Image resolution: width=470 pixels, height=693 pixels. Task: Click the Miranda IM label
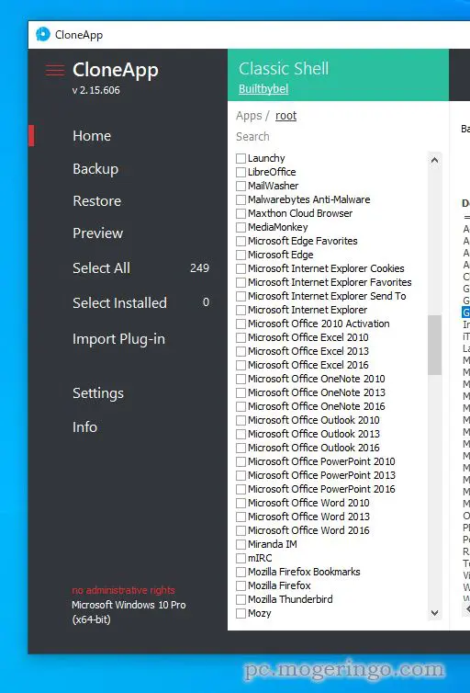pyautogui.click(x=273, y=544)
